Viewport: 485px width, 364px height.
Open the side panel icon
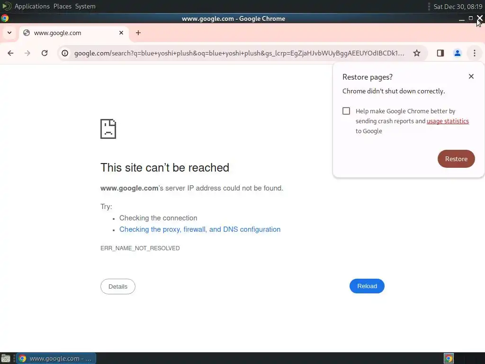440,53
